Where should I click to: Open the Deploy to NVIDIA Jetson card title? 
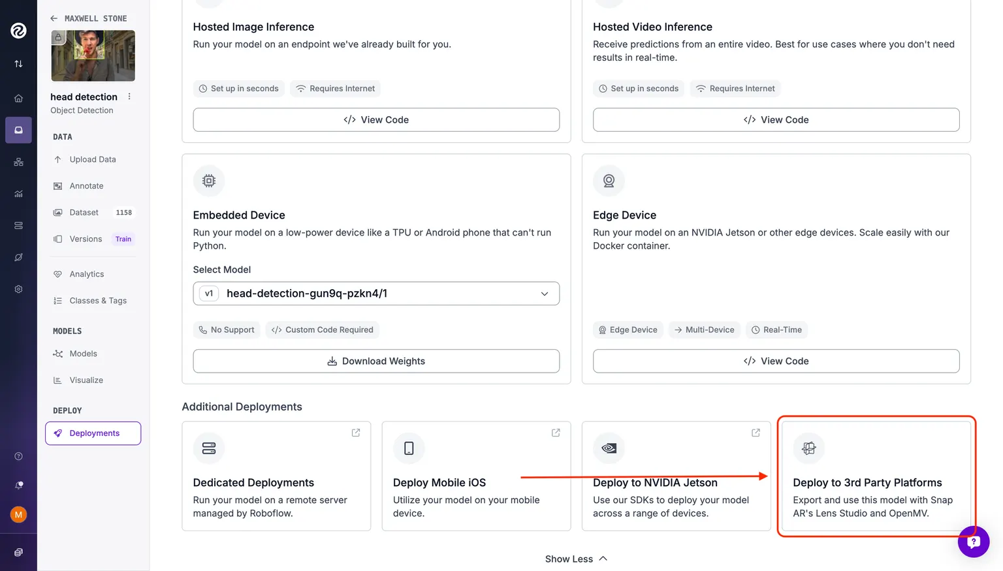(x=655, y=483)
